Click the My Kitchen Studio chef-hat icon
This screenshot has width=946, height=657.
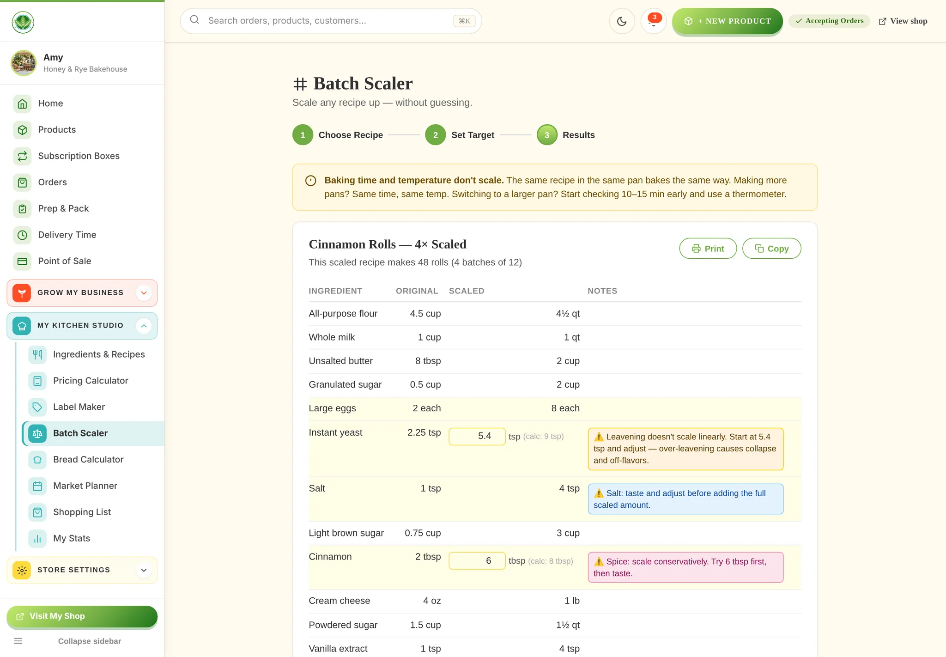[22, 326]
